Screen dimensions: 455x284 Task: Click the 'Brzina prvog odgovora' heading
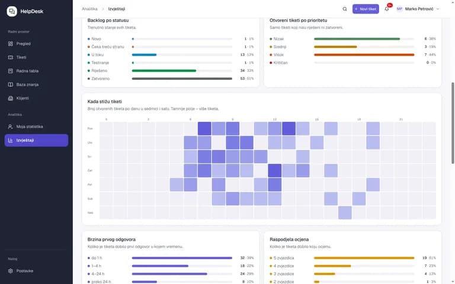[111, 240]
